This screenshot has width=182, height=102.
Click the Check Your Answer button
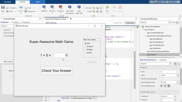[x=56, y=71]
